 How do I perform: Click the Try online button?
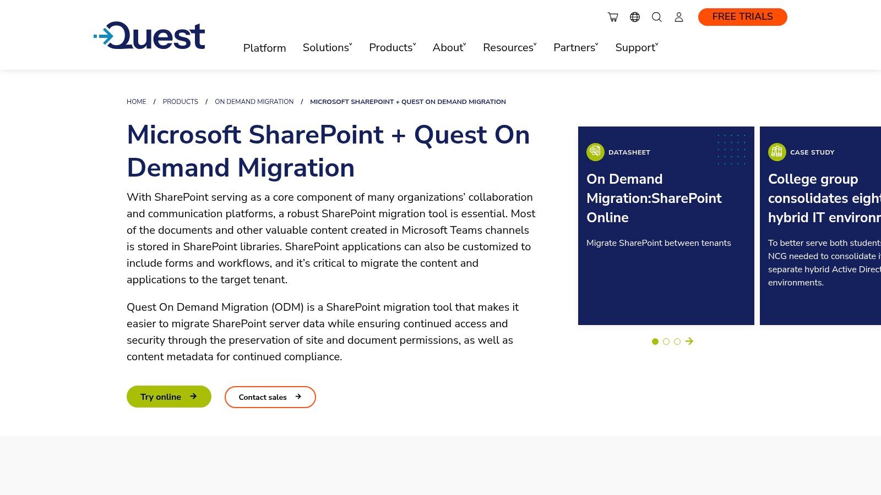click(168, 397)
